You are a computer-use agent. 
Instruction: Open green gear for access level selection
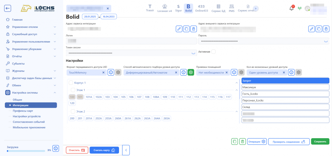tap(191, 72)
